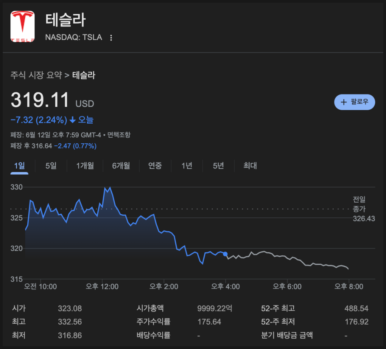Click the 주가수익률 value 175.64

click(x=209, y=322)
